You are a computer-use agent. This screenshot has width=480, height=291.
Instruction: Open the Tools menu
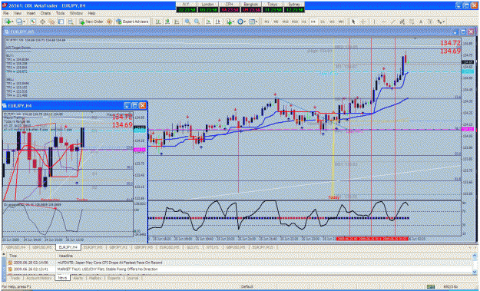61,14
